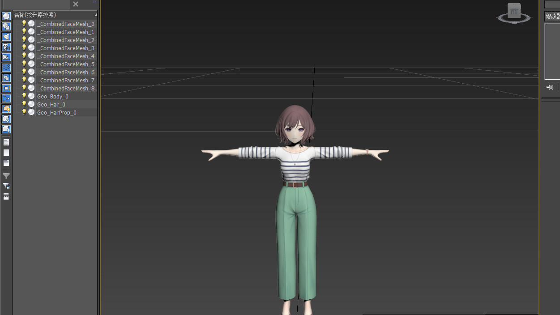Click the ViewCube front face
The width and height of the screenshot is (560, 315).
pyautogui.click(x=514, y=11)
